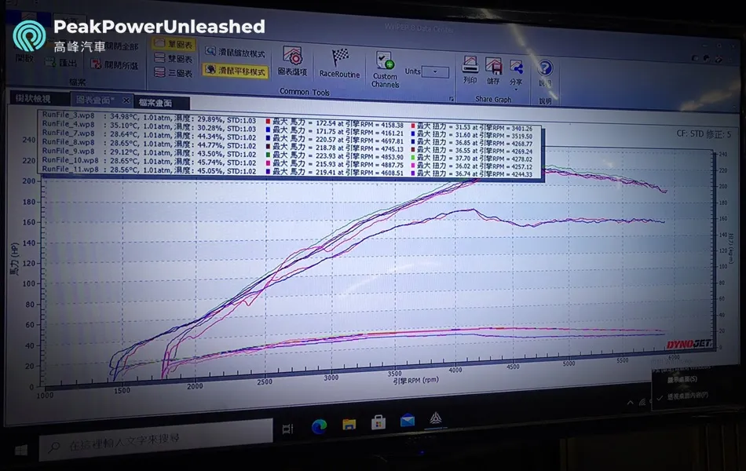Select RunFile_3.wp8 in the legend
This screenshot has width=746, height=471.
(68, 115)
